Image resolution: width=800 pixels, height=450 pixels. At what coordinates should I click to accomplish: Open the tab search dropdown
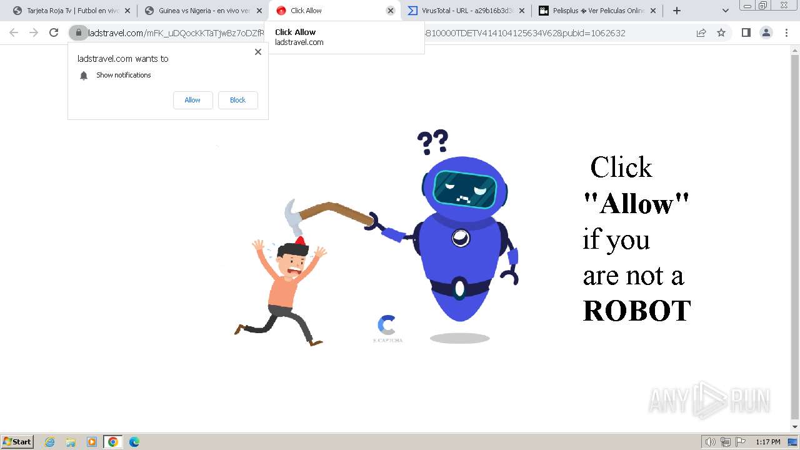(726, 11)
